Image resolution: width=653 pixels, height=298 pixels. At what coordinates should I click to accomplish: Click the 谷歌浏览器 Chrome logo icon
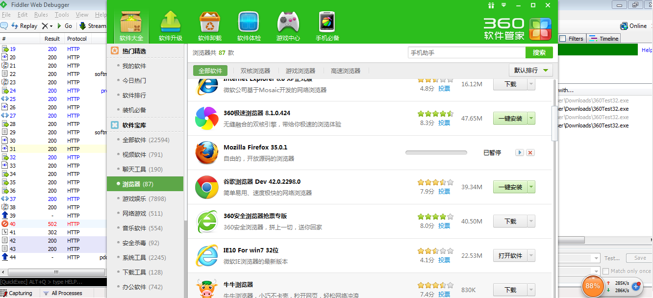pyautogui.click(x=207, y=187)
